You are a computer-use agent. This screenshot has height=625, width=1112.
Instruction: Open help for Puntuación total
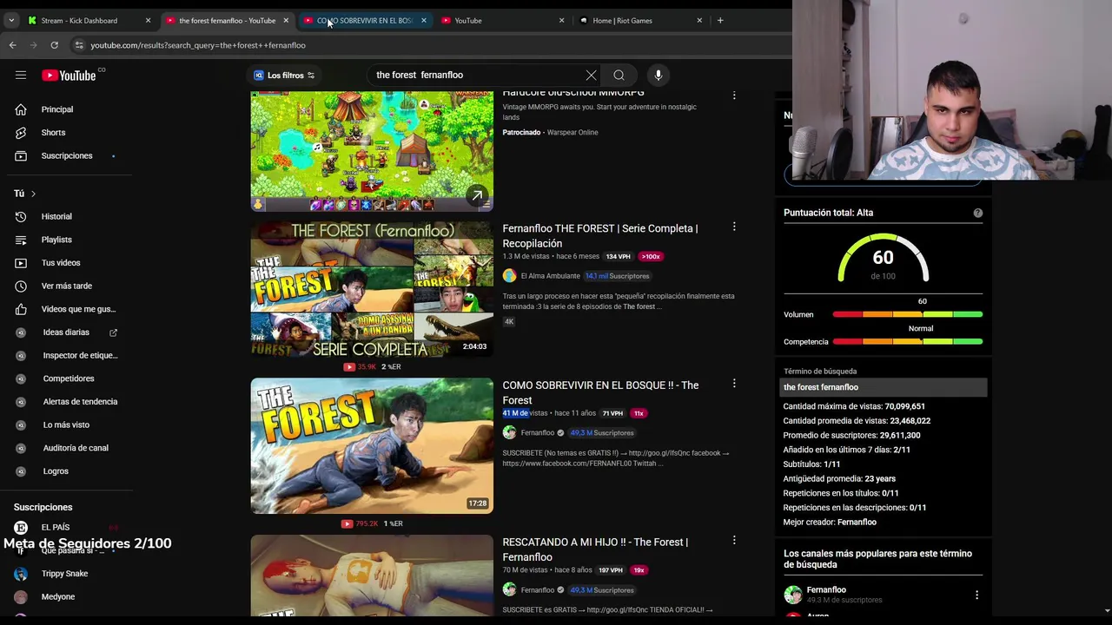978,213
